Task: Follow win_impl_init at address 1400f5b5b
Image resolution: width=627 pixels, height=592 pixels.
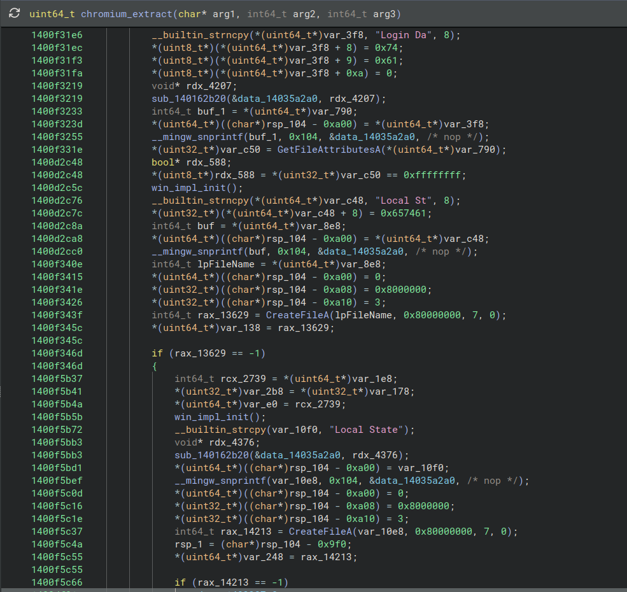Action: pyautogui.click(x=211, y=417)
